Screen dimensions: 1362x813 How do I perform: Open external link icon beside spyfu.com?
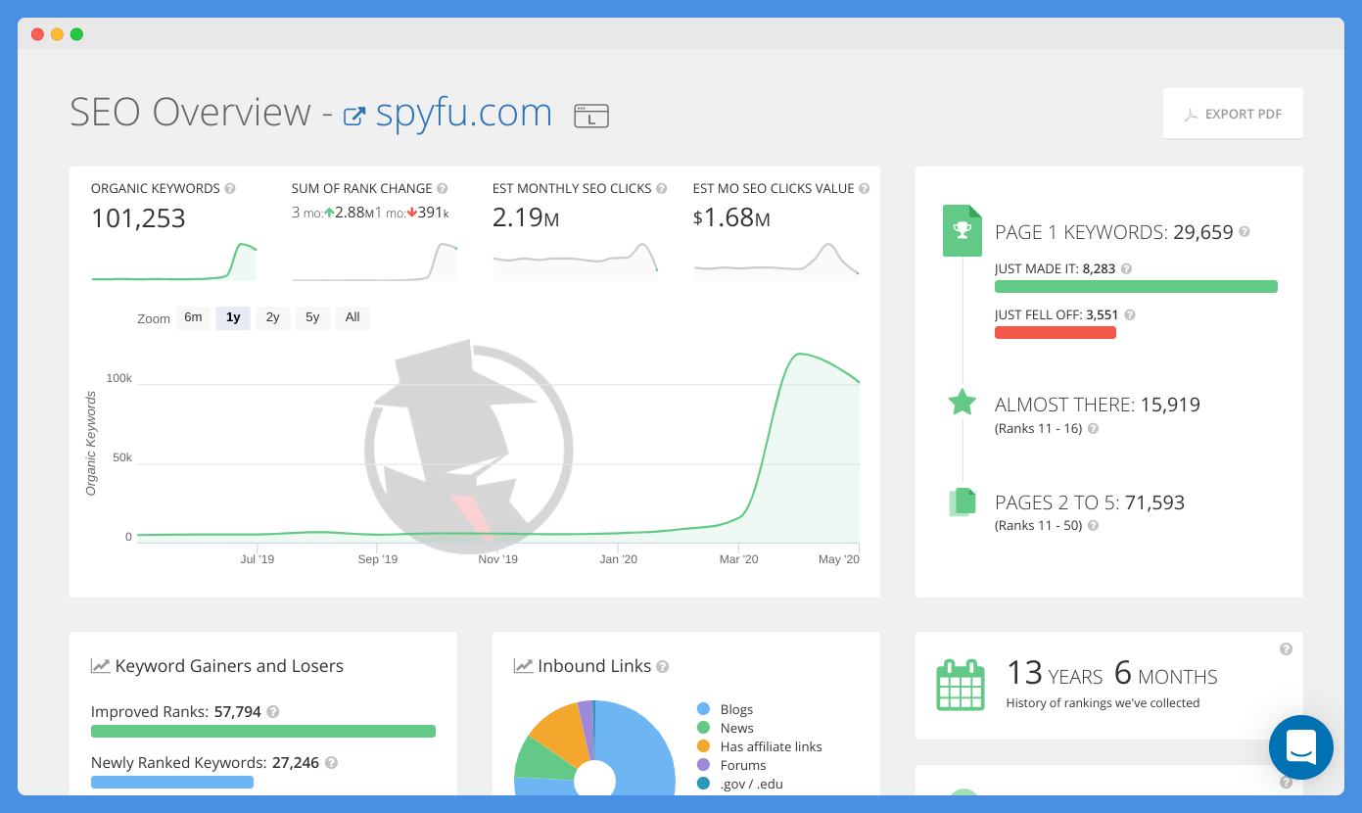(x=354, y=117)
